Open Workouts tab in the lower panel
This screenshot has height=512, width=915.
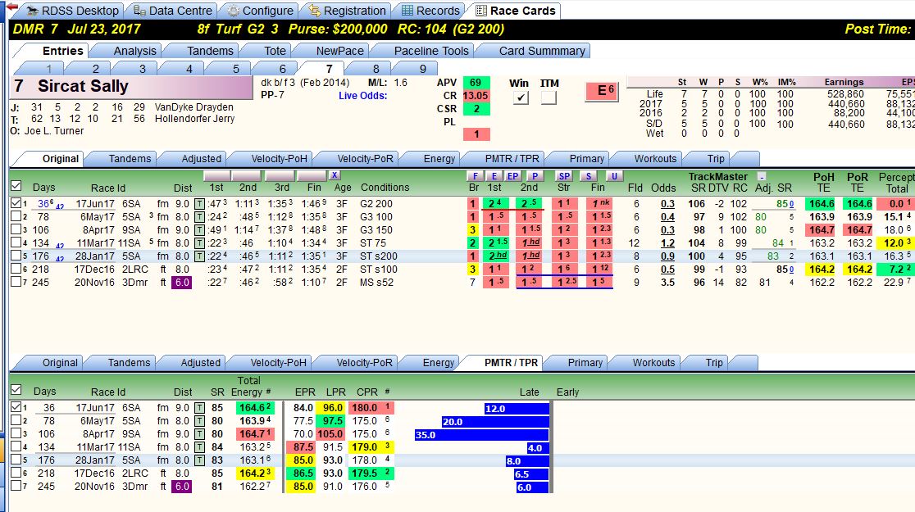coord(653,363)
